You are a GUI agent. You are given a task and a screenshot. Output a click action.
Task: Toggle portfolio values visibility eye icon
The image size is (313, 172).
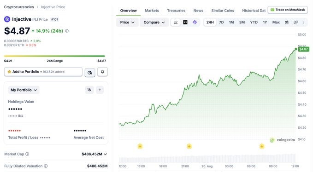coord(89,90)
